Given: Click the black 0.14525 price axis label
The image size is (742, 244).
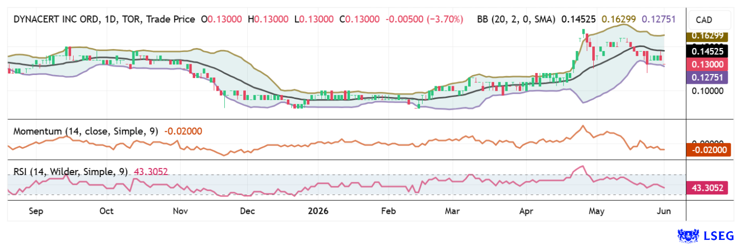Looking at the screenshot, I should (x=708, y=52).
